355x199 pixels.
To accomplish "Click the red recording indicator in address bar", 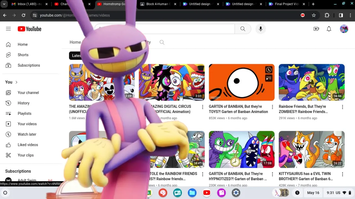I will 303,15.
